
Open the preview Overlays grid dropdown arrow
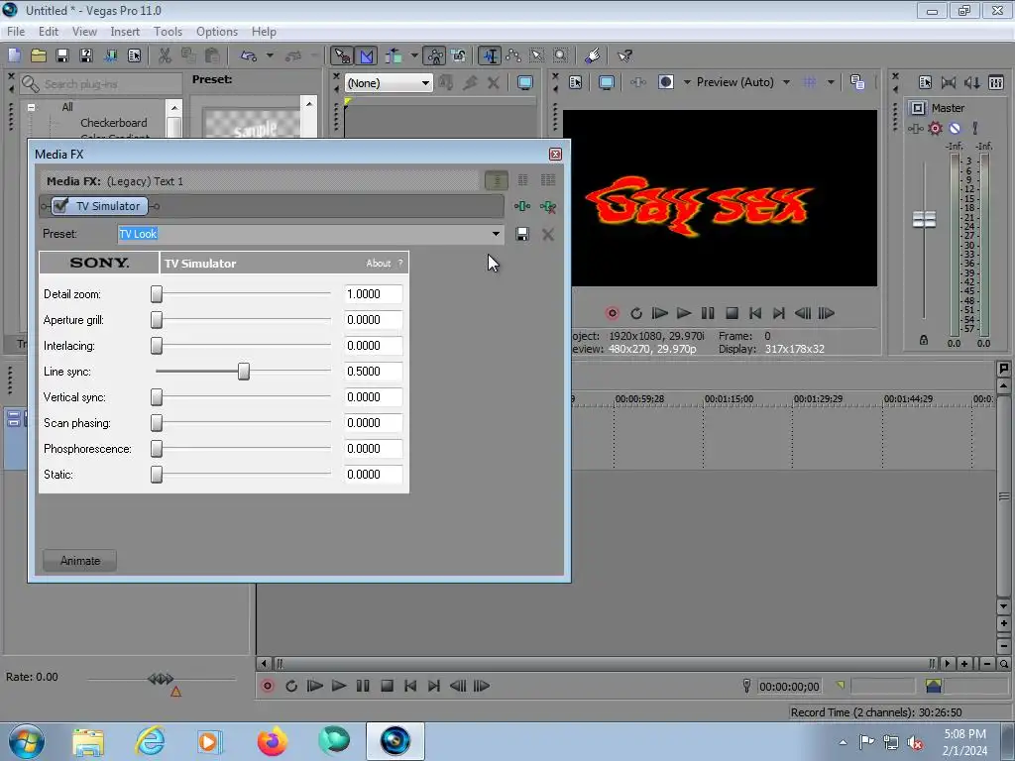click(x=831, y=82)
